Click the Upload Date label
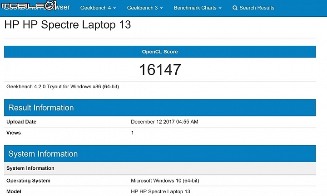This screenshot has width=327, height=196. point(21,122)
